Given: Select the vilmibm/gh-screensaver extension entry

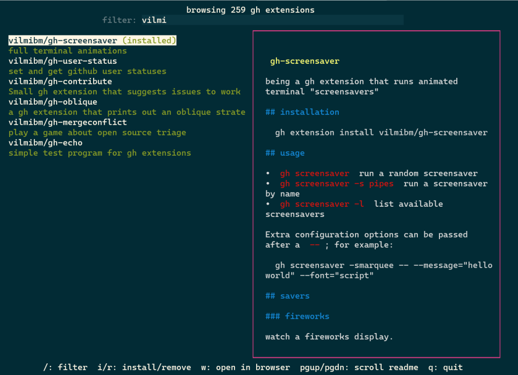Looking at the screenshot, I should coord(59,40).
